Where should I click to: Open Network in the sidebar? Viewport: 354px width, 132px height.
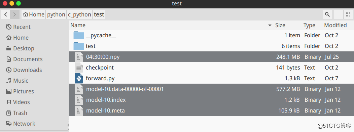[x=20, y=124]
